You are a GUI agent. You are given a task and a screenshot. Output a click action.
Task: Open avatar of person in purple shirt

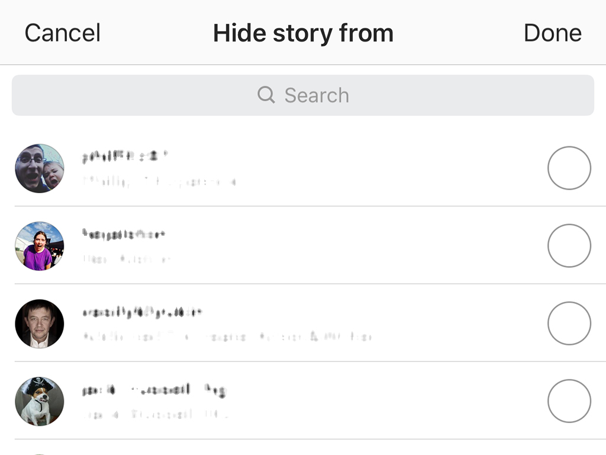pos(39,246)
